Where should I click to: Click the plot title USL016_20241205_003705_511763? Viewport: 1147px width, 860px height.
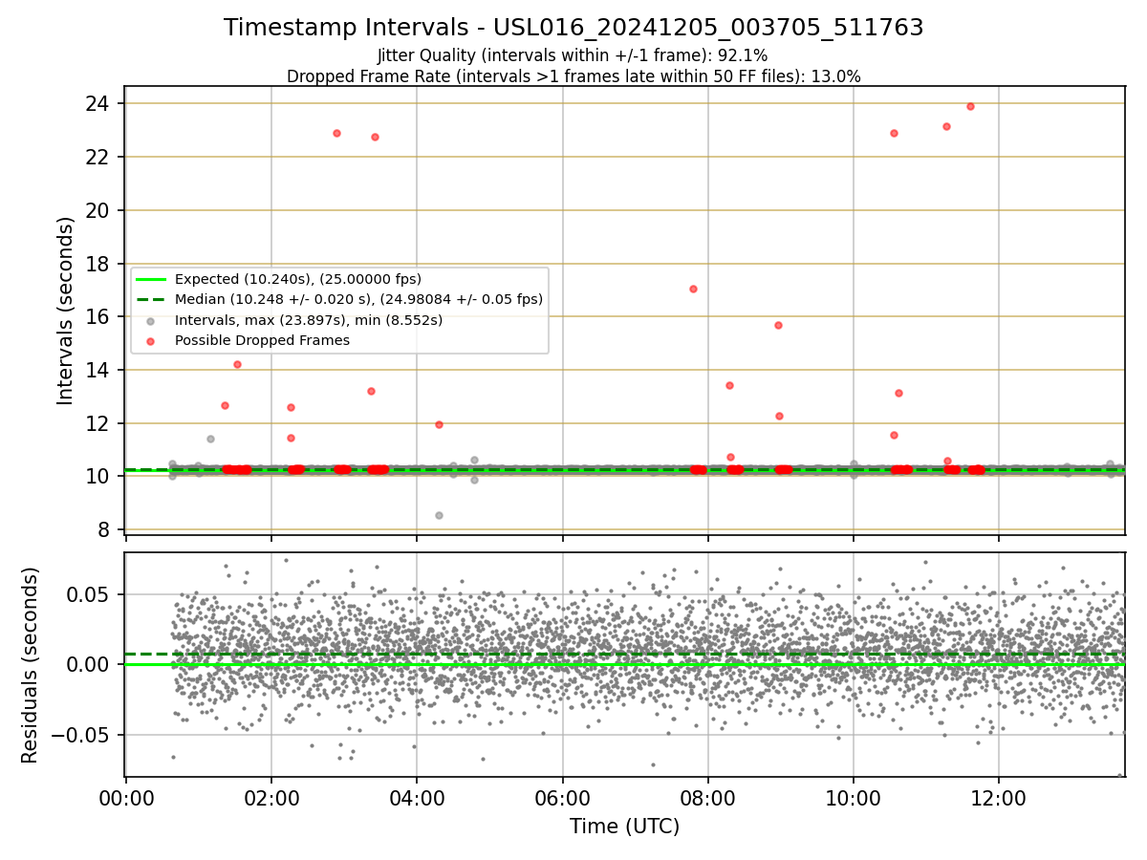point(573,28)
